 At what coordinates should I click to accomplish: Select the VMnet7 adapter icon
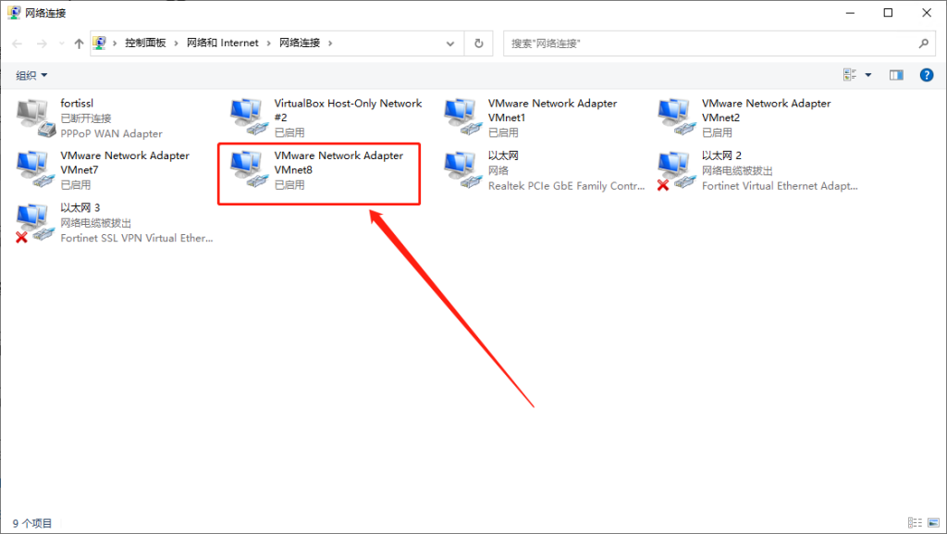click(x=35, y=169)
